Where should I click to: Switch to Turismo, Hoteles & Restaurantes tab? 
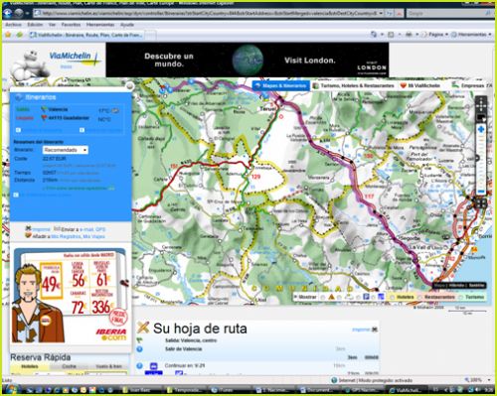[x=354, y=85]
